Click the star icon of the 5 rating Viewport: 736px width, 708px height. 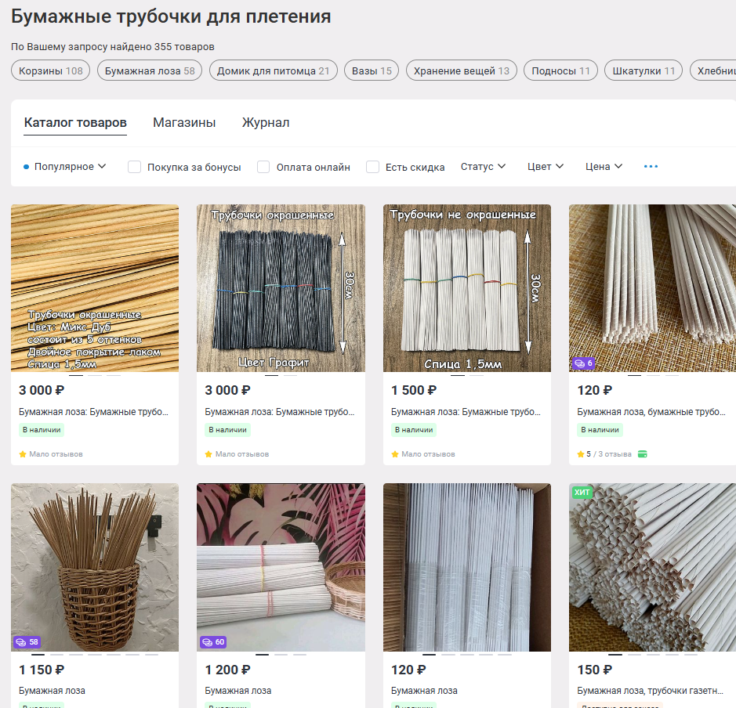click(581, 454)
